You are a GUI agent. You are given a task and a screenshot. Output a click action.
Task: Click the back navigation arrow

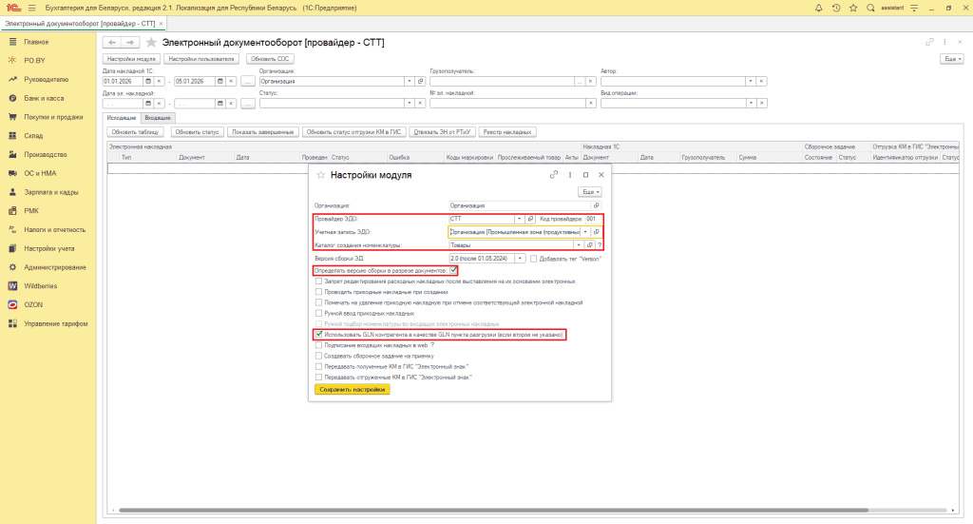(x=111, y=43)
